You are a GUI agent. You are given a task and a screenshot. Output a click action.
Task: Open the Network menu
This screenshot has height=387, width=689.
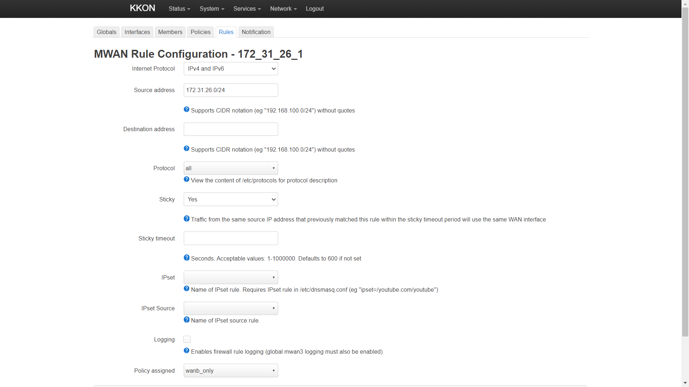click(283, 9)
